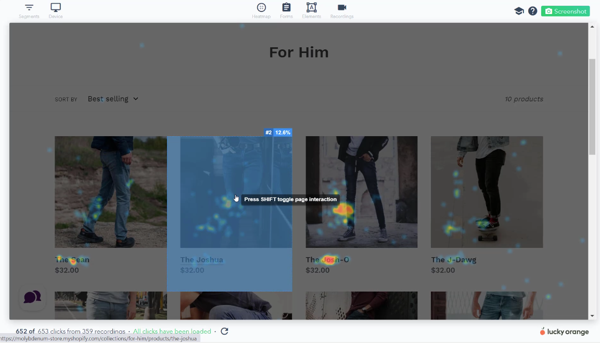This screenshot has width=600, height=343.
Task: Click the scrollbar up arrow
Action: (592, 27)
